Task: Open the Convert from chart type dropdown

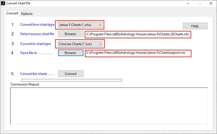Action: [80, 25]
